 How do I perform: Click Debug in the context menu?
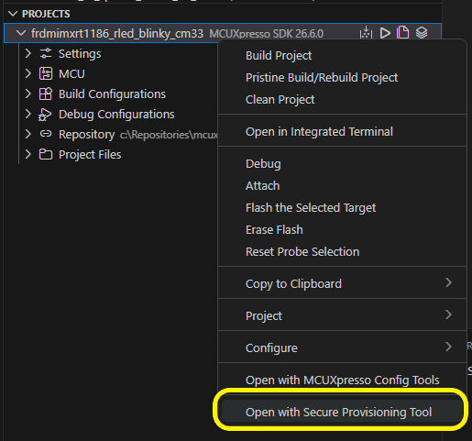tap(343, 164)
